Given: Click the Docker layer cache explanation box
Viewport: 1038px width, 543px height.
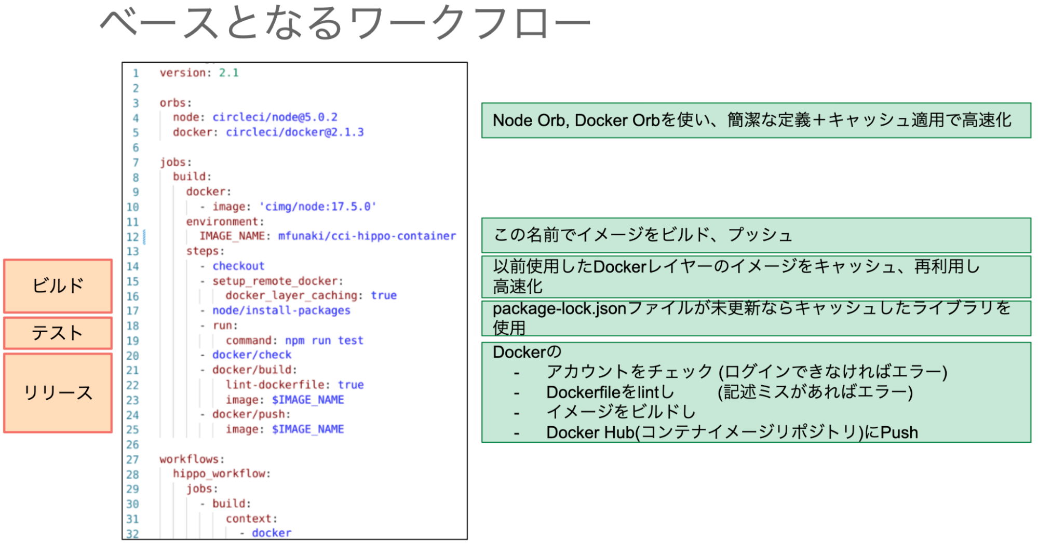Looking at the screenshot, I should 756,276.
